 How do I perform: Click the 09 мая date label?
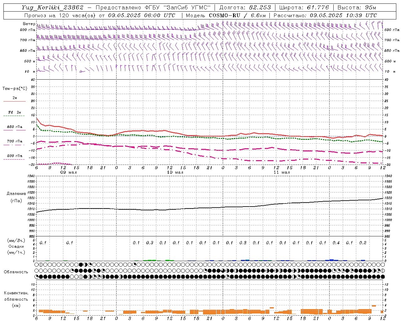[x=68, y=172]
